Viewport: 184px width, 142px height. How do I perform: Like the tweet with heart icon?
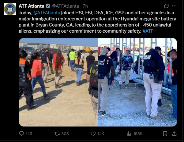pyautogui.click(x=93, y=133)
